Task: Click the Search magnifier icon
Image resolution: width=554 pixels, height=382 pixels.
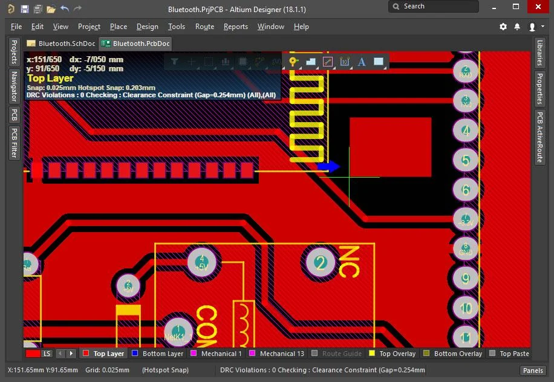Action: tap(396, 7)
